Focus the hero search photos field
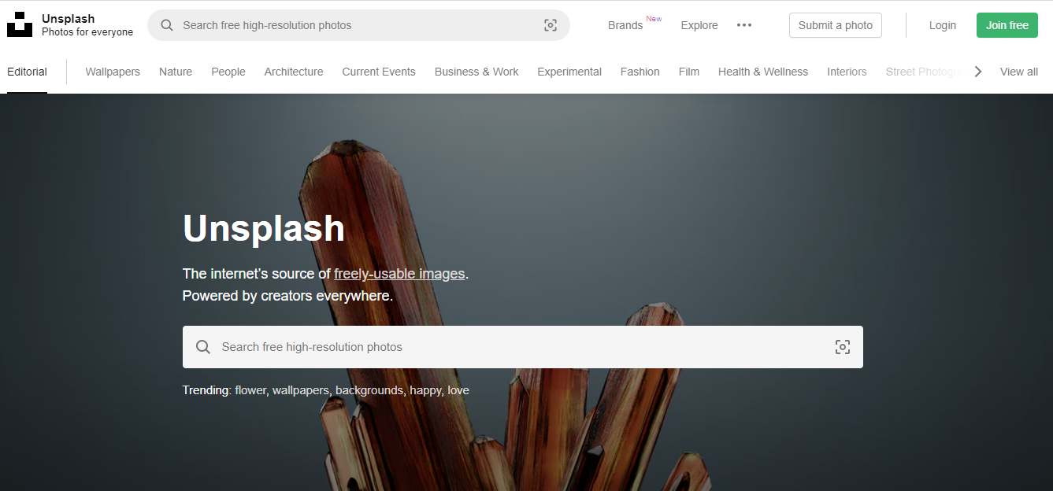This screenshot has width=1053, height=491. pos(523,347)
